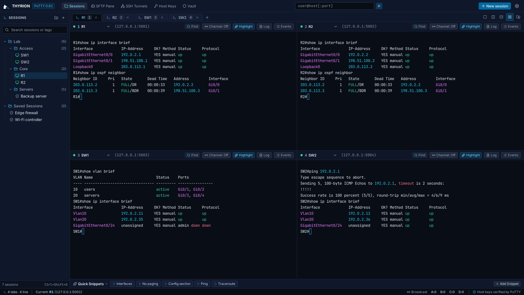The height and width of the screenshot is (295, 524).
Task: Collapse the Lab folder in session tree
Action: (x=5, y=42)
